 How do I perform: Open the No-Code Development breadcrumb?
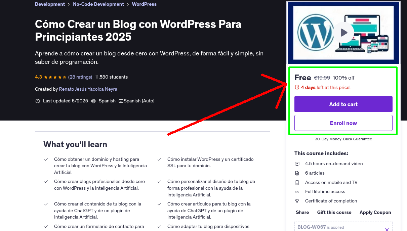[x=98, y=4]
